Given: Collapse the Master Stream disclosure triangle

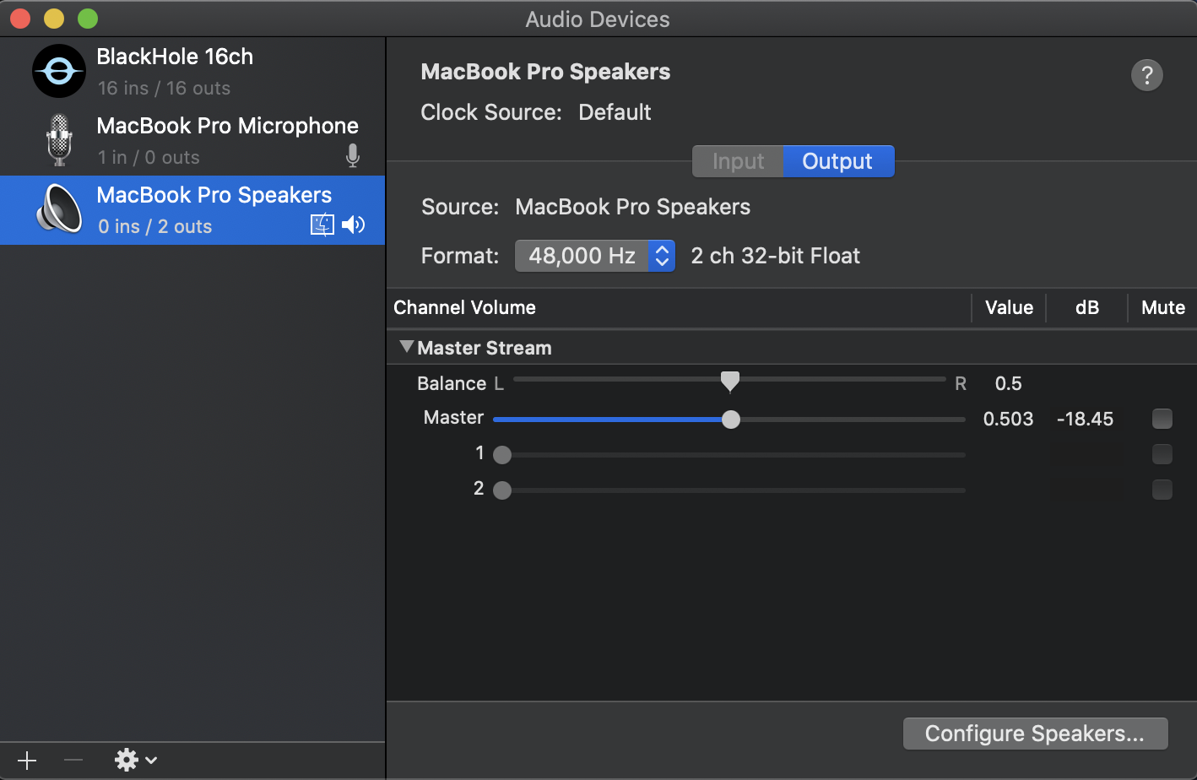Looking at the screenshot, I should click(x=407, y=347).
